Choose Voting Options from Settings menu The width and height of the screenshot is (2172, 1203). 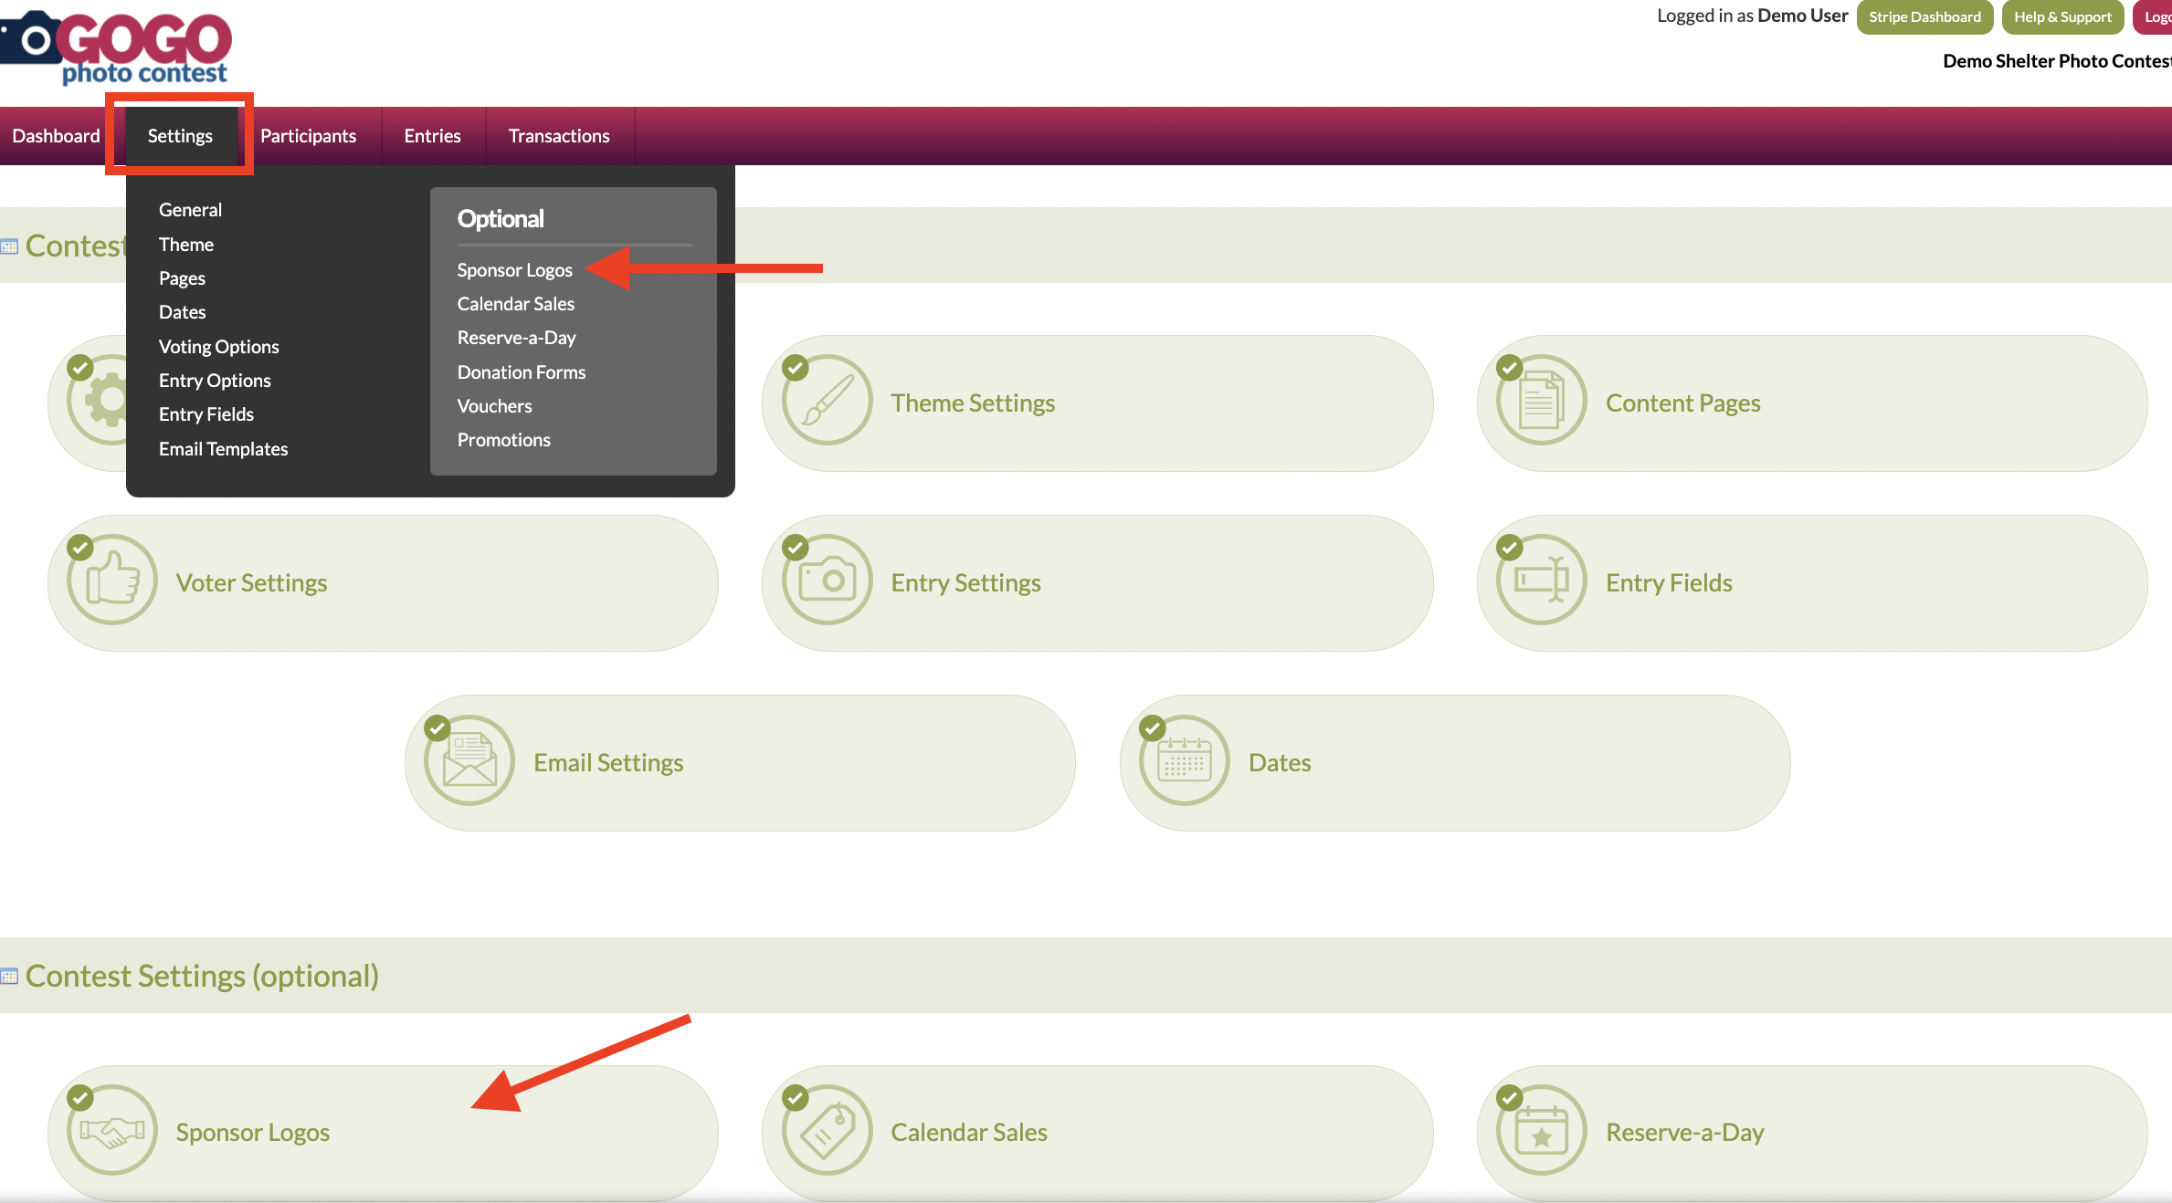[218, 347]
